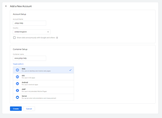Click the Android platform icon
162x118 pixels.
coord(17,84)
